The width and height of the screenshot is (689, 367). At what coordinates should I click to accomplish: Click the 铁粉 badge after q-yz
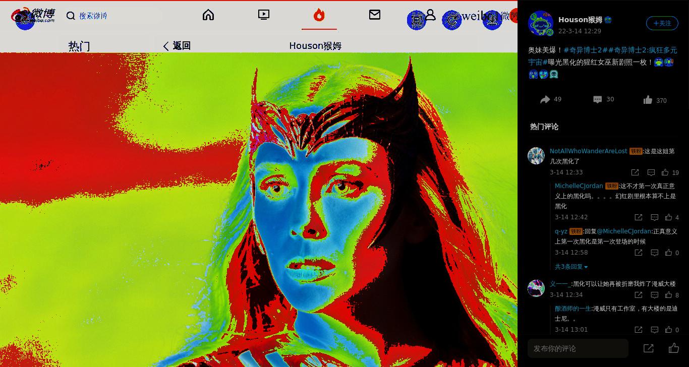pyautogui.click(x=576, y=231)
